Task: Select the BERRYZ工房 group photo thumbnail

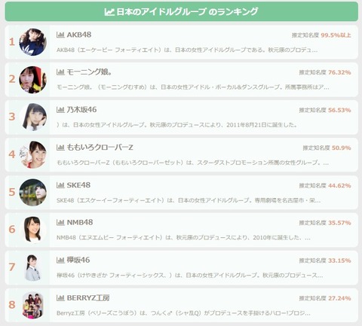Action: [33, 305]
